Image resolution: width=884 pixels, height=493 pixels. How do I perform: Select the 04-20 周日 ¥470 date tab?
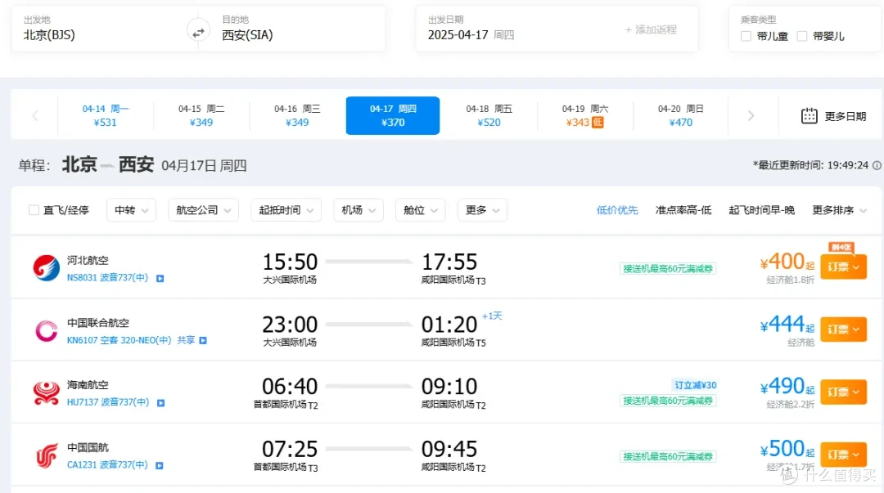click(680, 115)
